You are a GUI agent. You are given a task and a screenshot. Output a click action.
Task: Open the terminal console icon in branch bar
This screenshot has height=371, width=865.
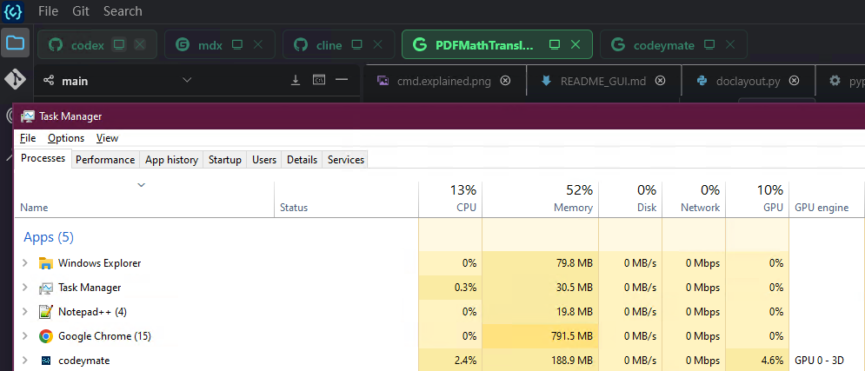[x=318, y=81]
